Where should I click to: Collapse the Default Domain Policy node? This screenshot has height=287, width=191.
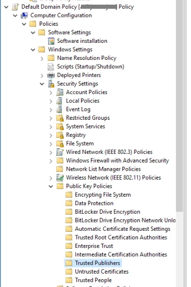point(6,7)
